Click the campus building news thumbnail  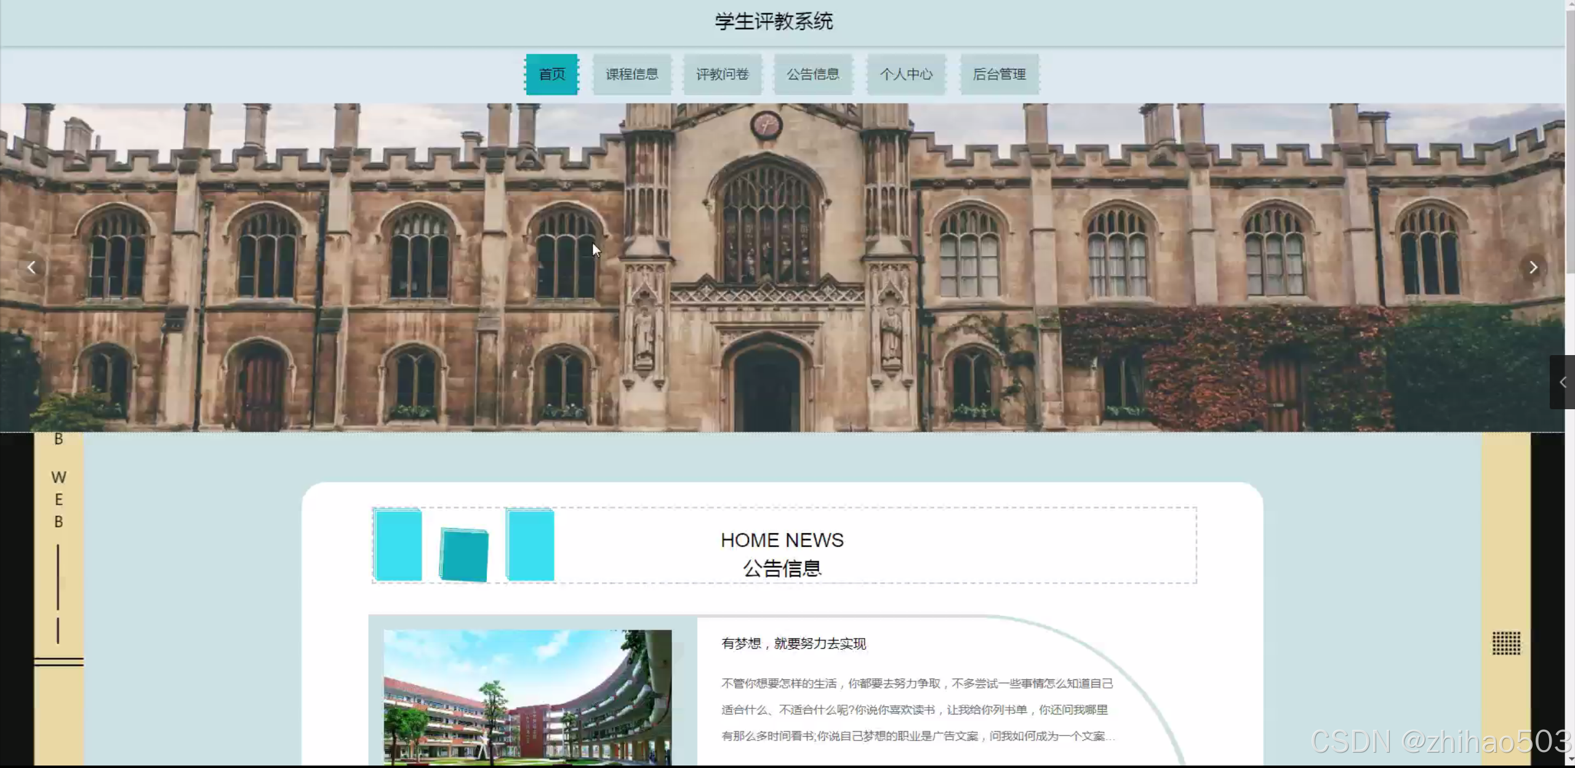coord(527,697)
